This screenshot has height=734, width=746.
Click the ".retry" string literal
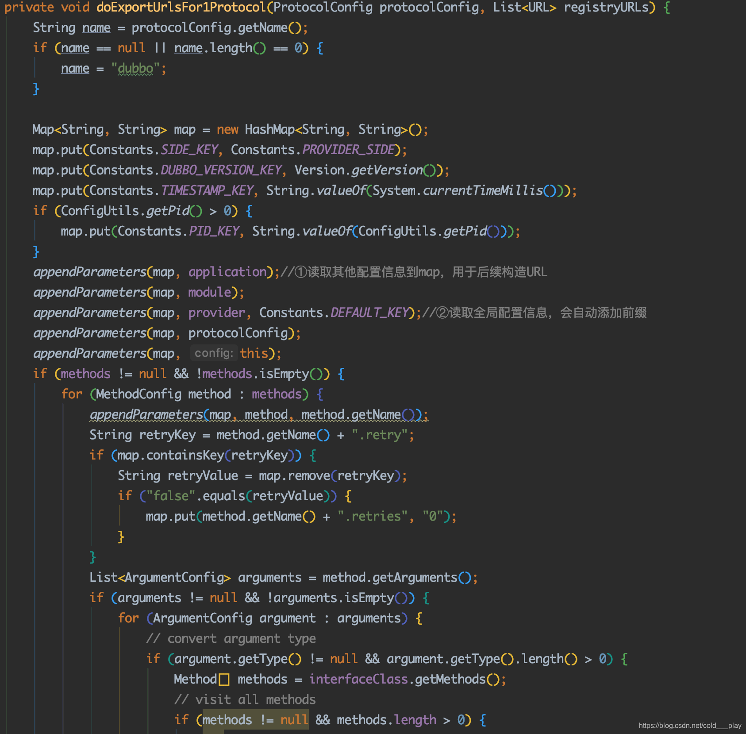click(380, 435)
